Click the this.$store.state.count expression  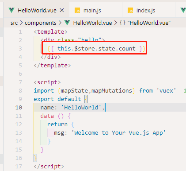(x=96, y=49)
